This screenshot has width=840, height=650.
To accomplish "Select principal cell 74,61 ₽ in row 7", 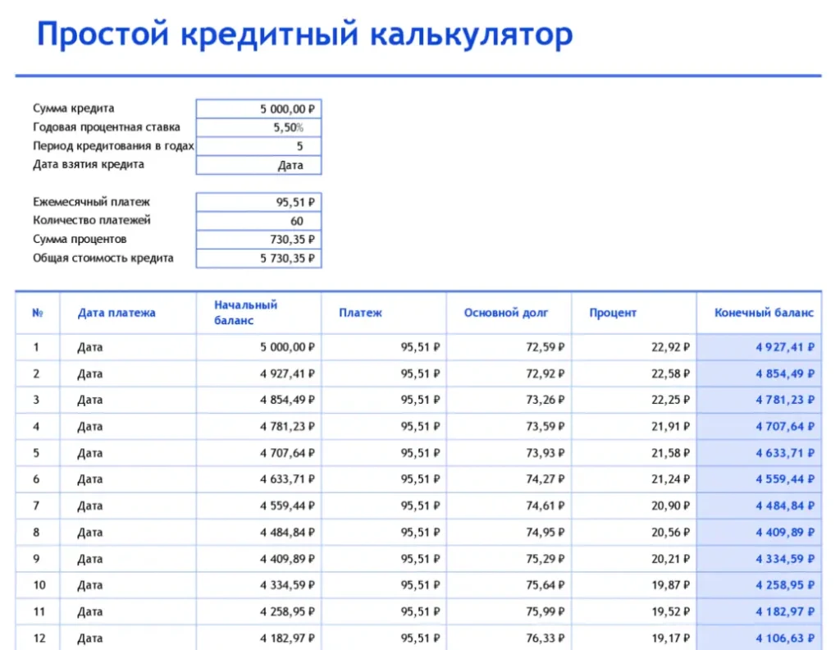I will (509, 506).
